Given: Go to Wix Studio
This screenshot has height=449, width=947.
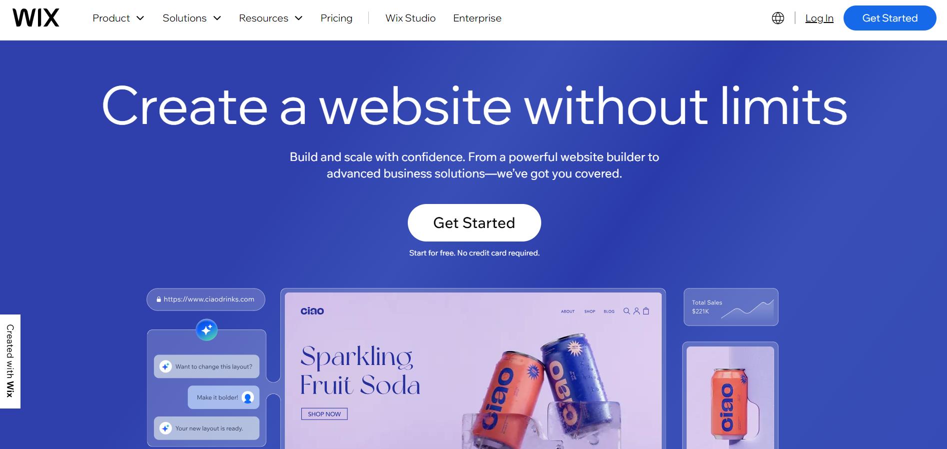Looking at the screenshot, I should 410,18.
